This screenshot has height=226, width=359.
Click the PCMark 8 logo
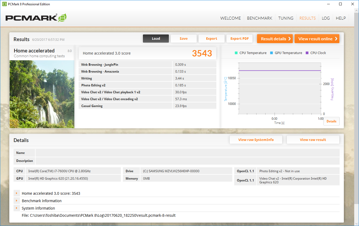(36, 18)
